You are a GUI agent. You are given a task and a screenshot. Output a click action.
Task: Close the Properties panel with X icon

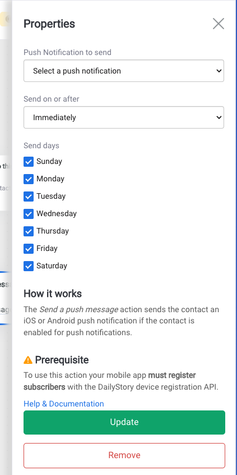pos(219,24)
